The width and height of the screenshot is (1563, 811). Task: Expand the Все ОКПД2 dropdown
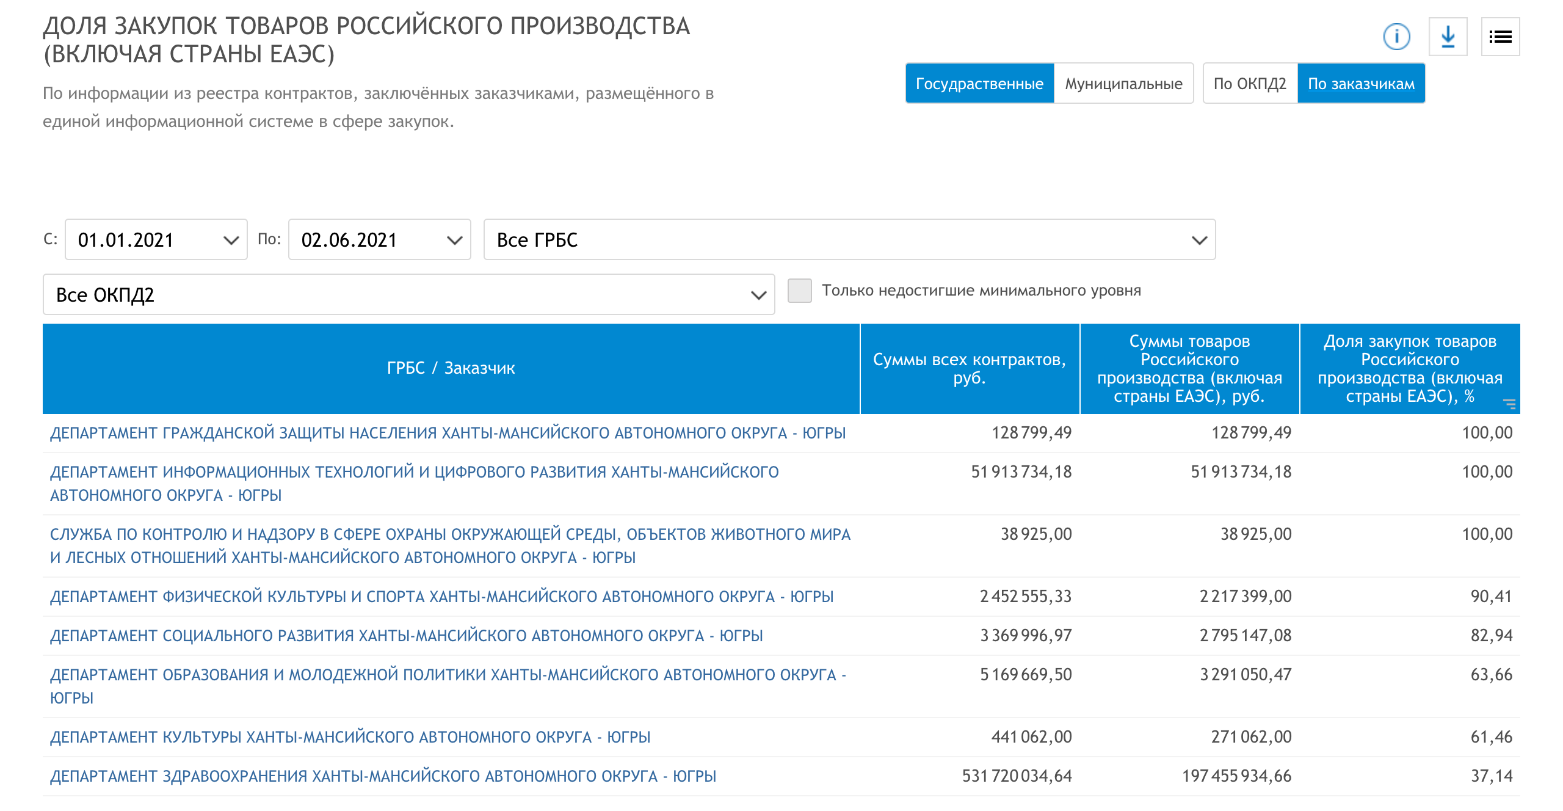[408, 294]
